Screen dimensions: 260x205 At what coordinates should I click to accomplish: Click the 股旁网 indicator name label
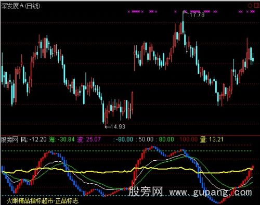[x=10, y=139]
